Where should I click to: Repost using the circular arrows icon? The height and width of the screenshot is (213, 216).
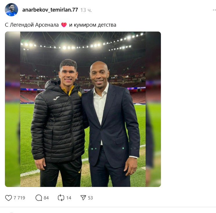tap(61, 198)
